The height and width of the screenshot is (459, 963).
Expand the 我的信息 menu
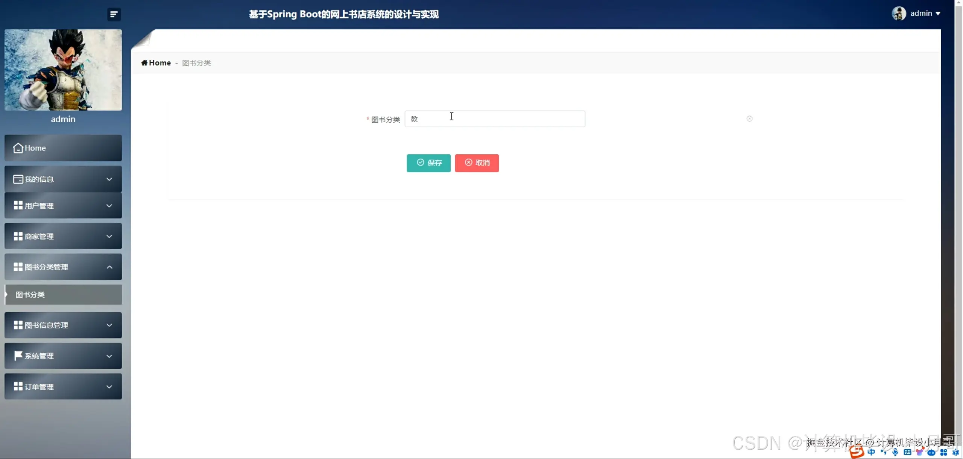coord(63,179)
